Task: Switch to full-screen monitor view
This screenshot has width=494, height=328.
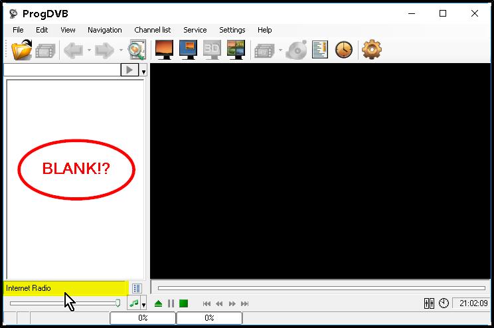Action: [x=164, y=50]
